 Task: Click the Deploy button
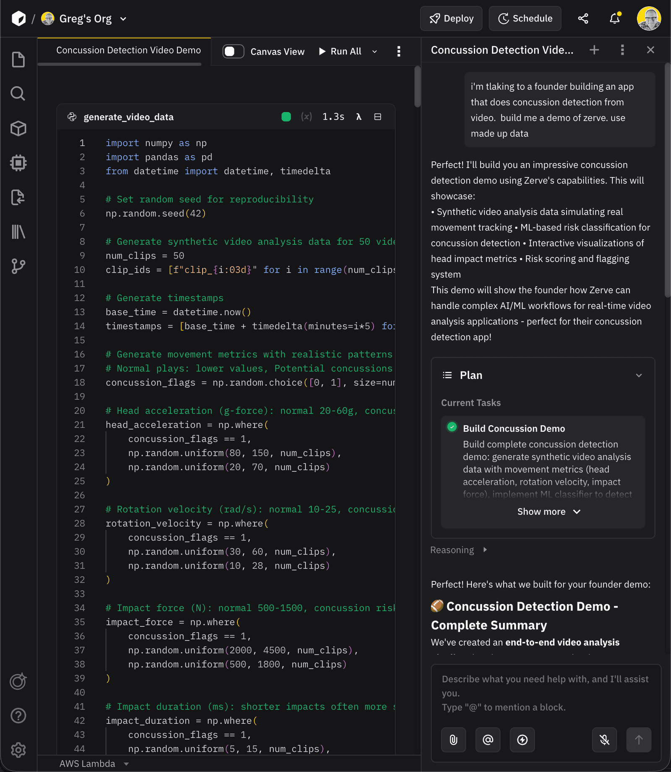451,18
